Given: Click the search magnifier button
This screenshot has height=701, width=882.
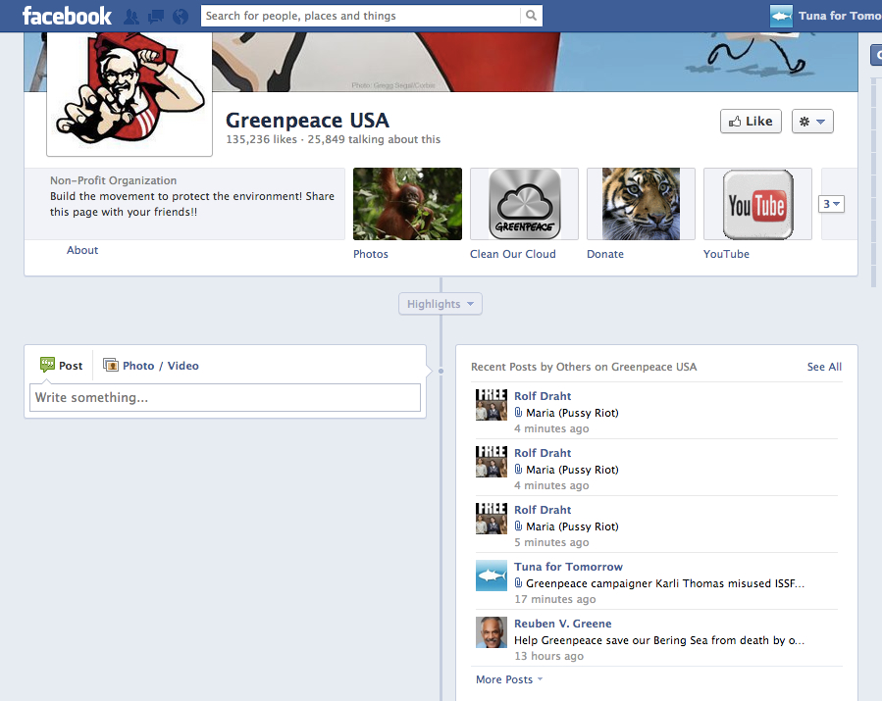Looking at the screenshot, I should pos(531,16).
